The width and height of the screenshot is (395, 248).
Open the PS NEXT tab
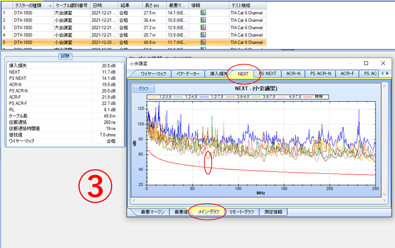click(268, 73)
